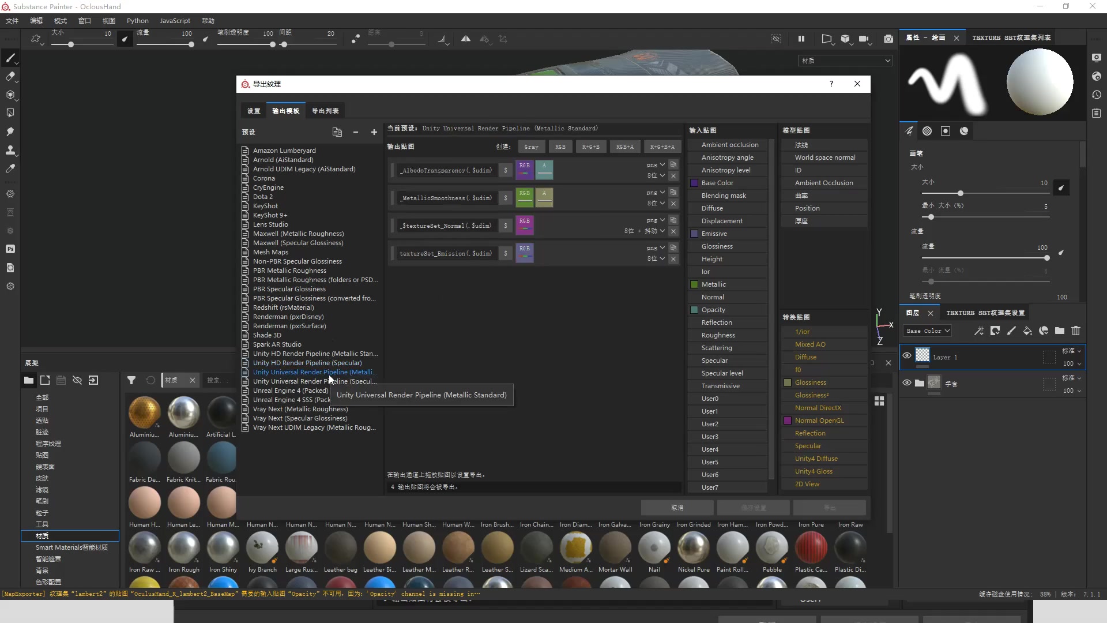Switch to the 导出列表 tab
The height and width of the screenshot is (623, 1107).
325,110
